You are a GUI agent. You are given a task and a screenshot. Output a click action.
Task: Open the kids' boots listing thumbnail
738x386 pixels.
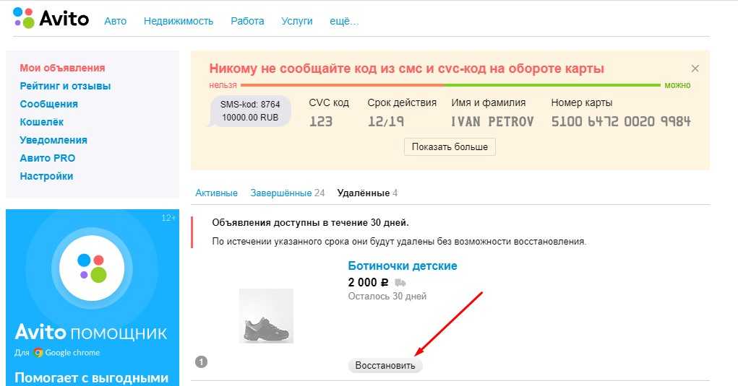pos(266,316)
